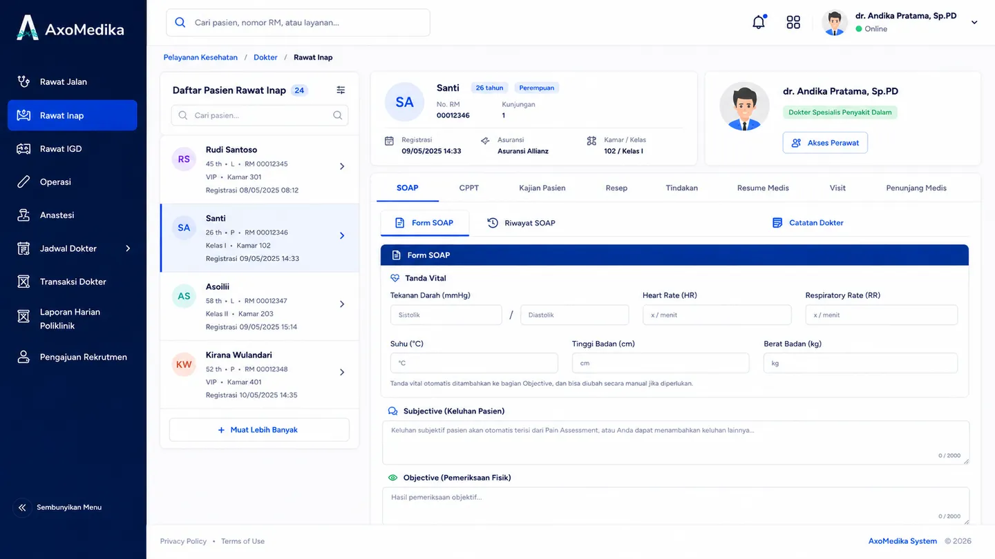Select the Tindakan tab
Viewport: 995px width, 559px height.
pyautogui.click(x=682, y=188)
